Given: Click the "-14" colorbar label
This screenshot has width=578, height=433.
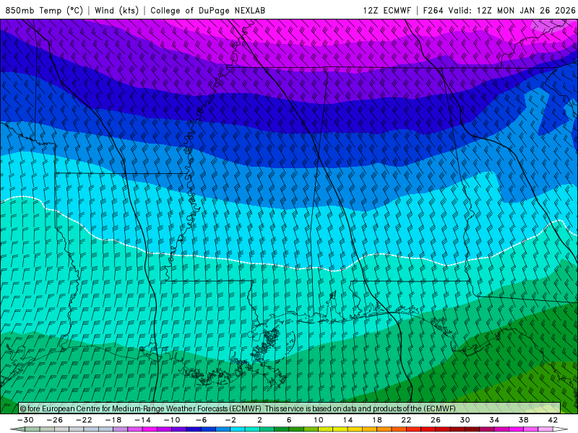Looking at the screenshot, I should point(142,420).
